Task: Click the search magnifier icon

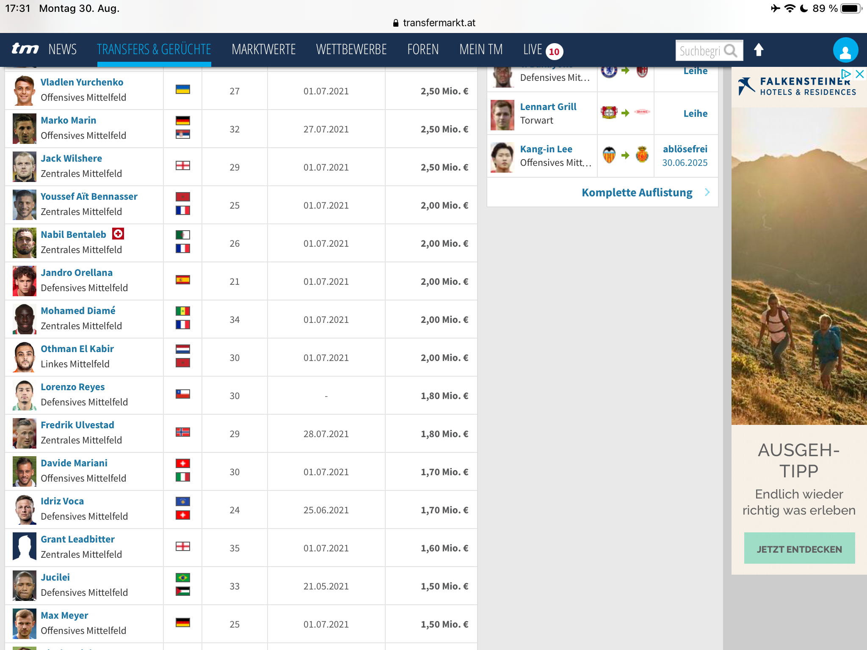Action: [730, 51]
